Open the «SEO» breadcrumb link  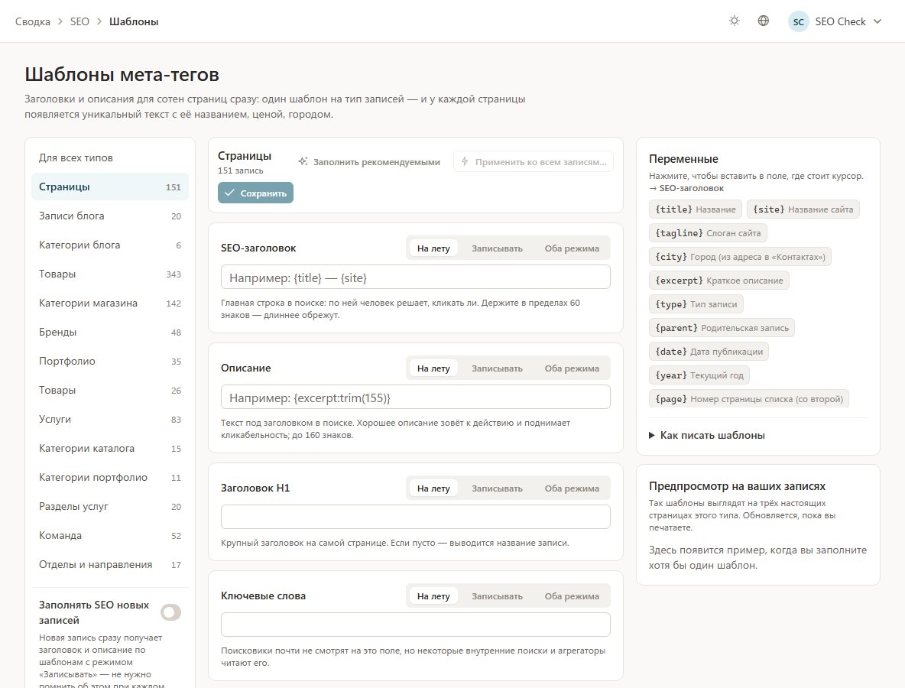pyautogui.click(x=79, y=21)
